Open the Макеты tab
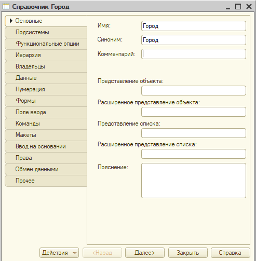Screen dimensions: 256x261 coord(46,135)
